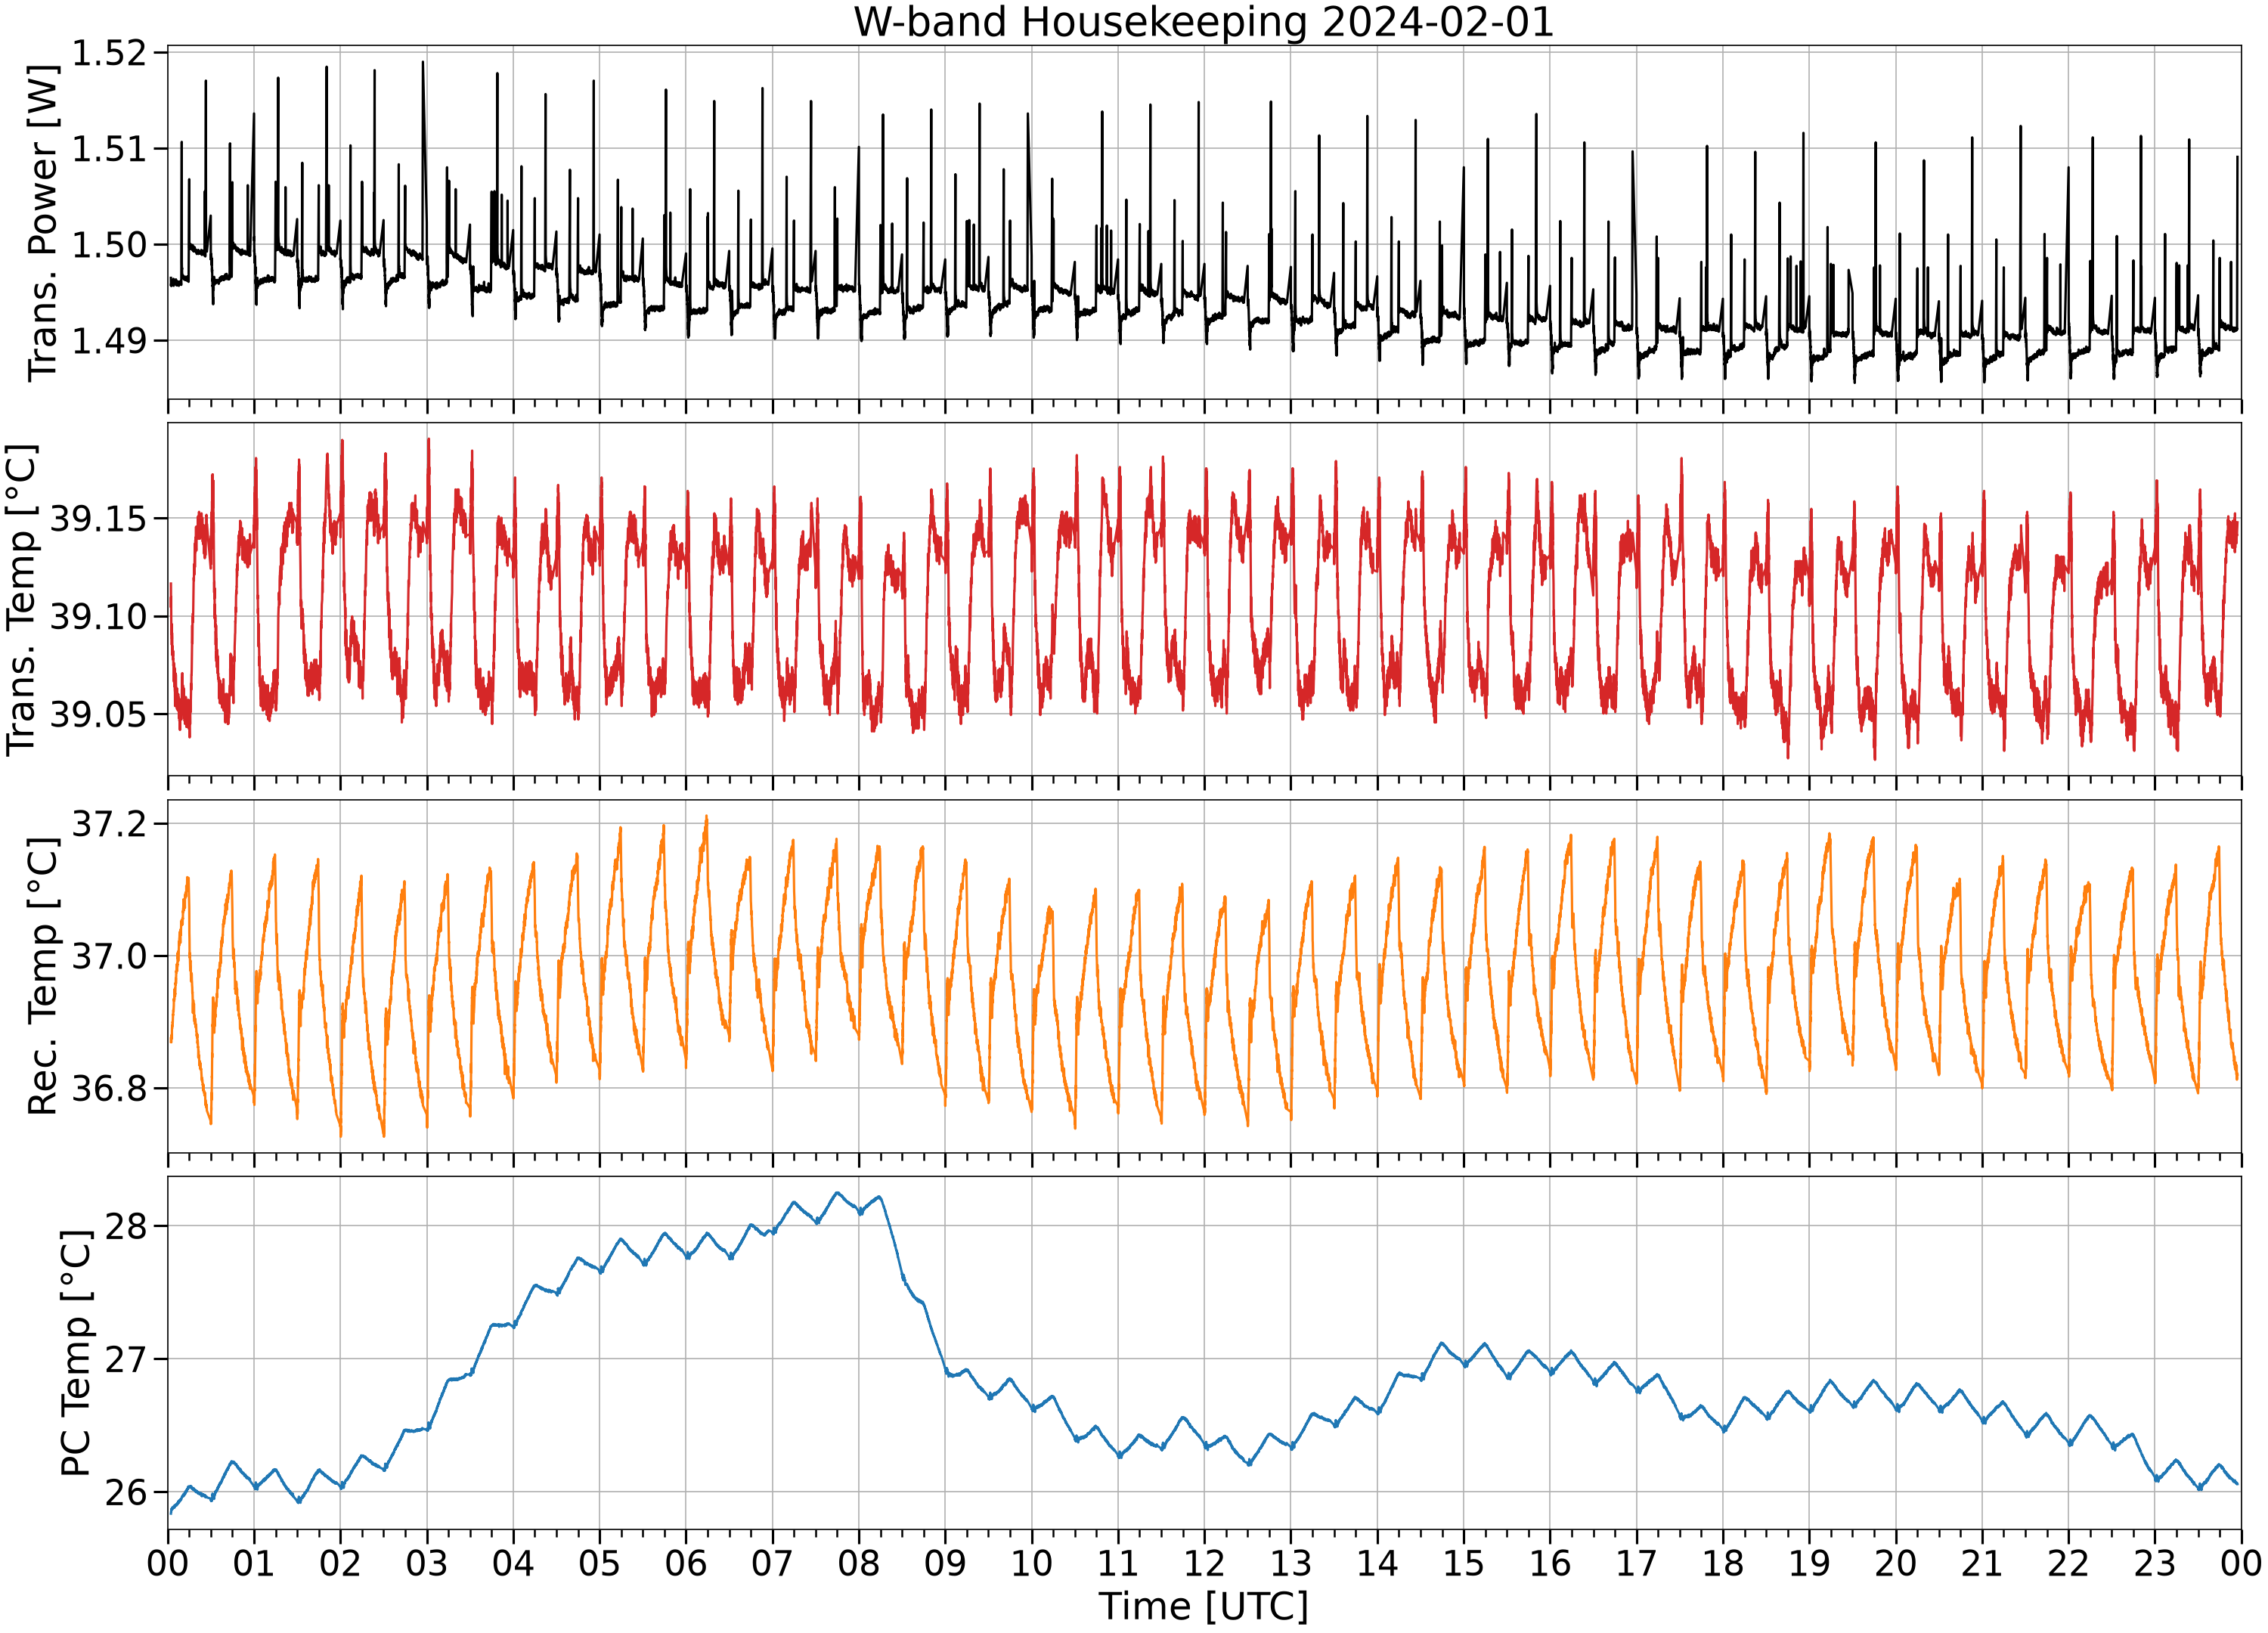Click the 1.52 tick on power axis
The width and height of the screenshot is (2268, 1633).
point(109,53)
